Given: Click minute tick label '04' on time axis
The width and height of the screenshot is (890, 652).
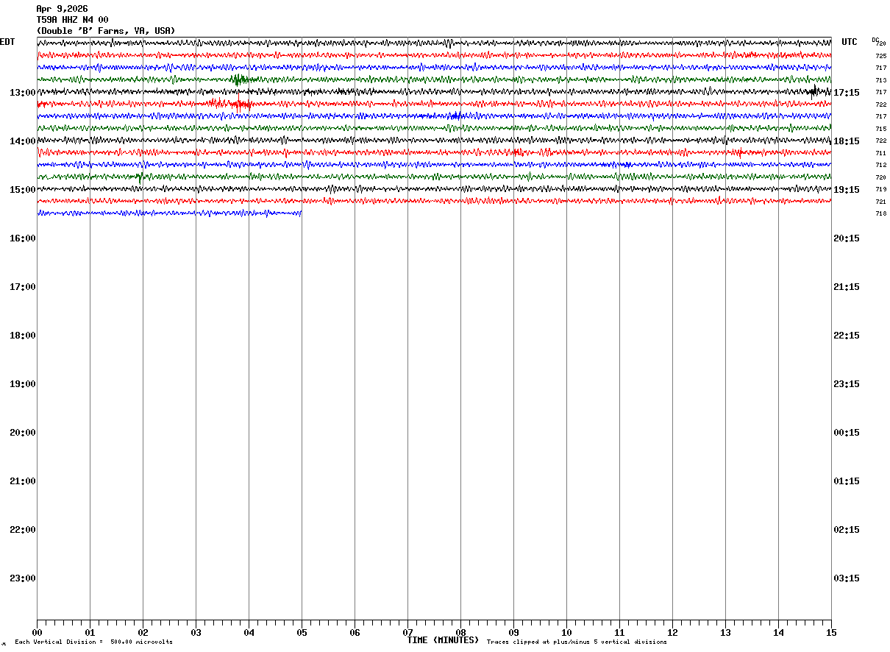Looking at the screenshot, I should click(249, 633).
